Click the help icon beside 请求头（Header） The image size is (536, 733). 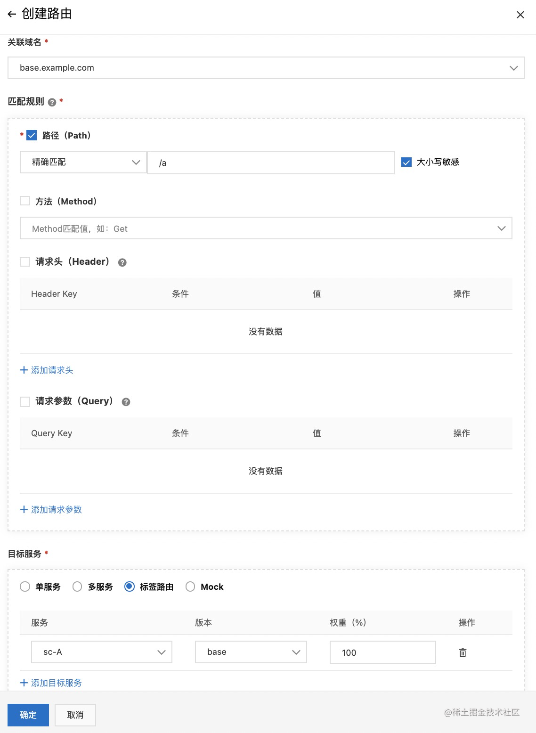[x=122, y=263]
